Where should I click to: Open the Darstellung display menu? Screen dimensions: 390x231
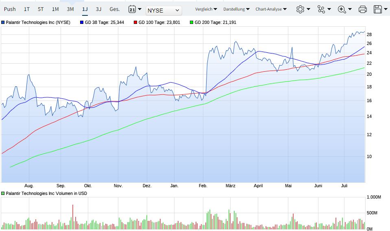coord(236,9)
